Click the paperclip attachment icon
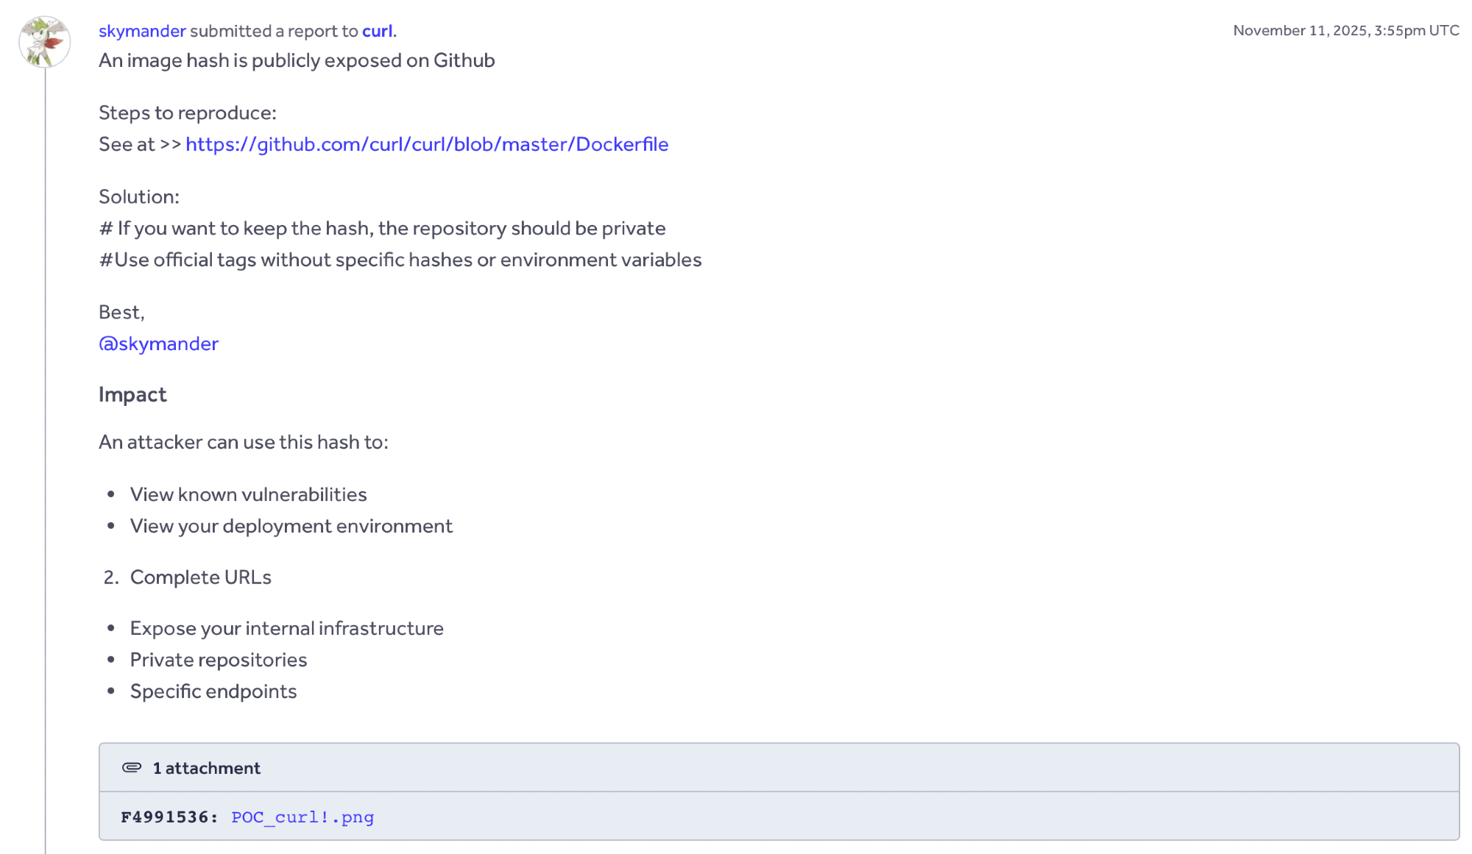Screen dimensions: 1472x854 [132, 767]
